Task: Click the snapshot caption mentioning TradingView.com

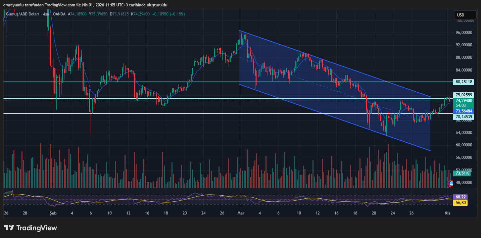Action: coord(85,5)
